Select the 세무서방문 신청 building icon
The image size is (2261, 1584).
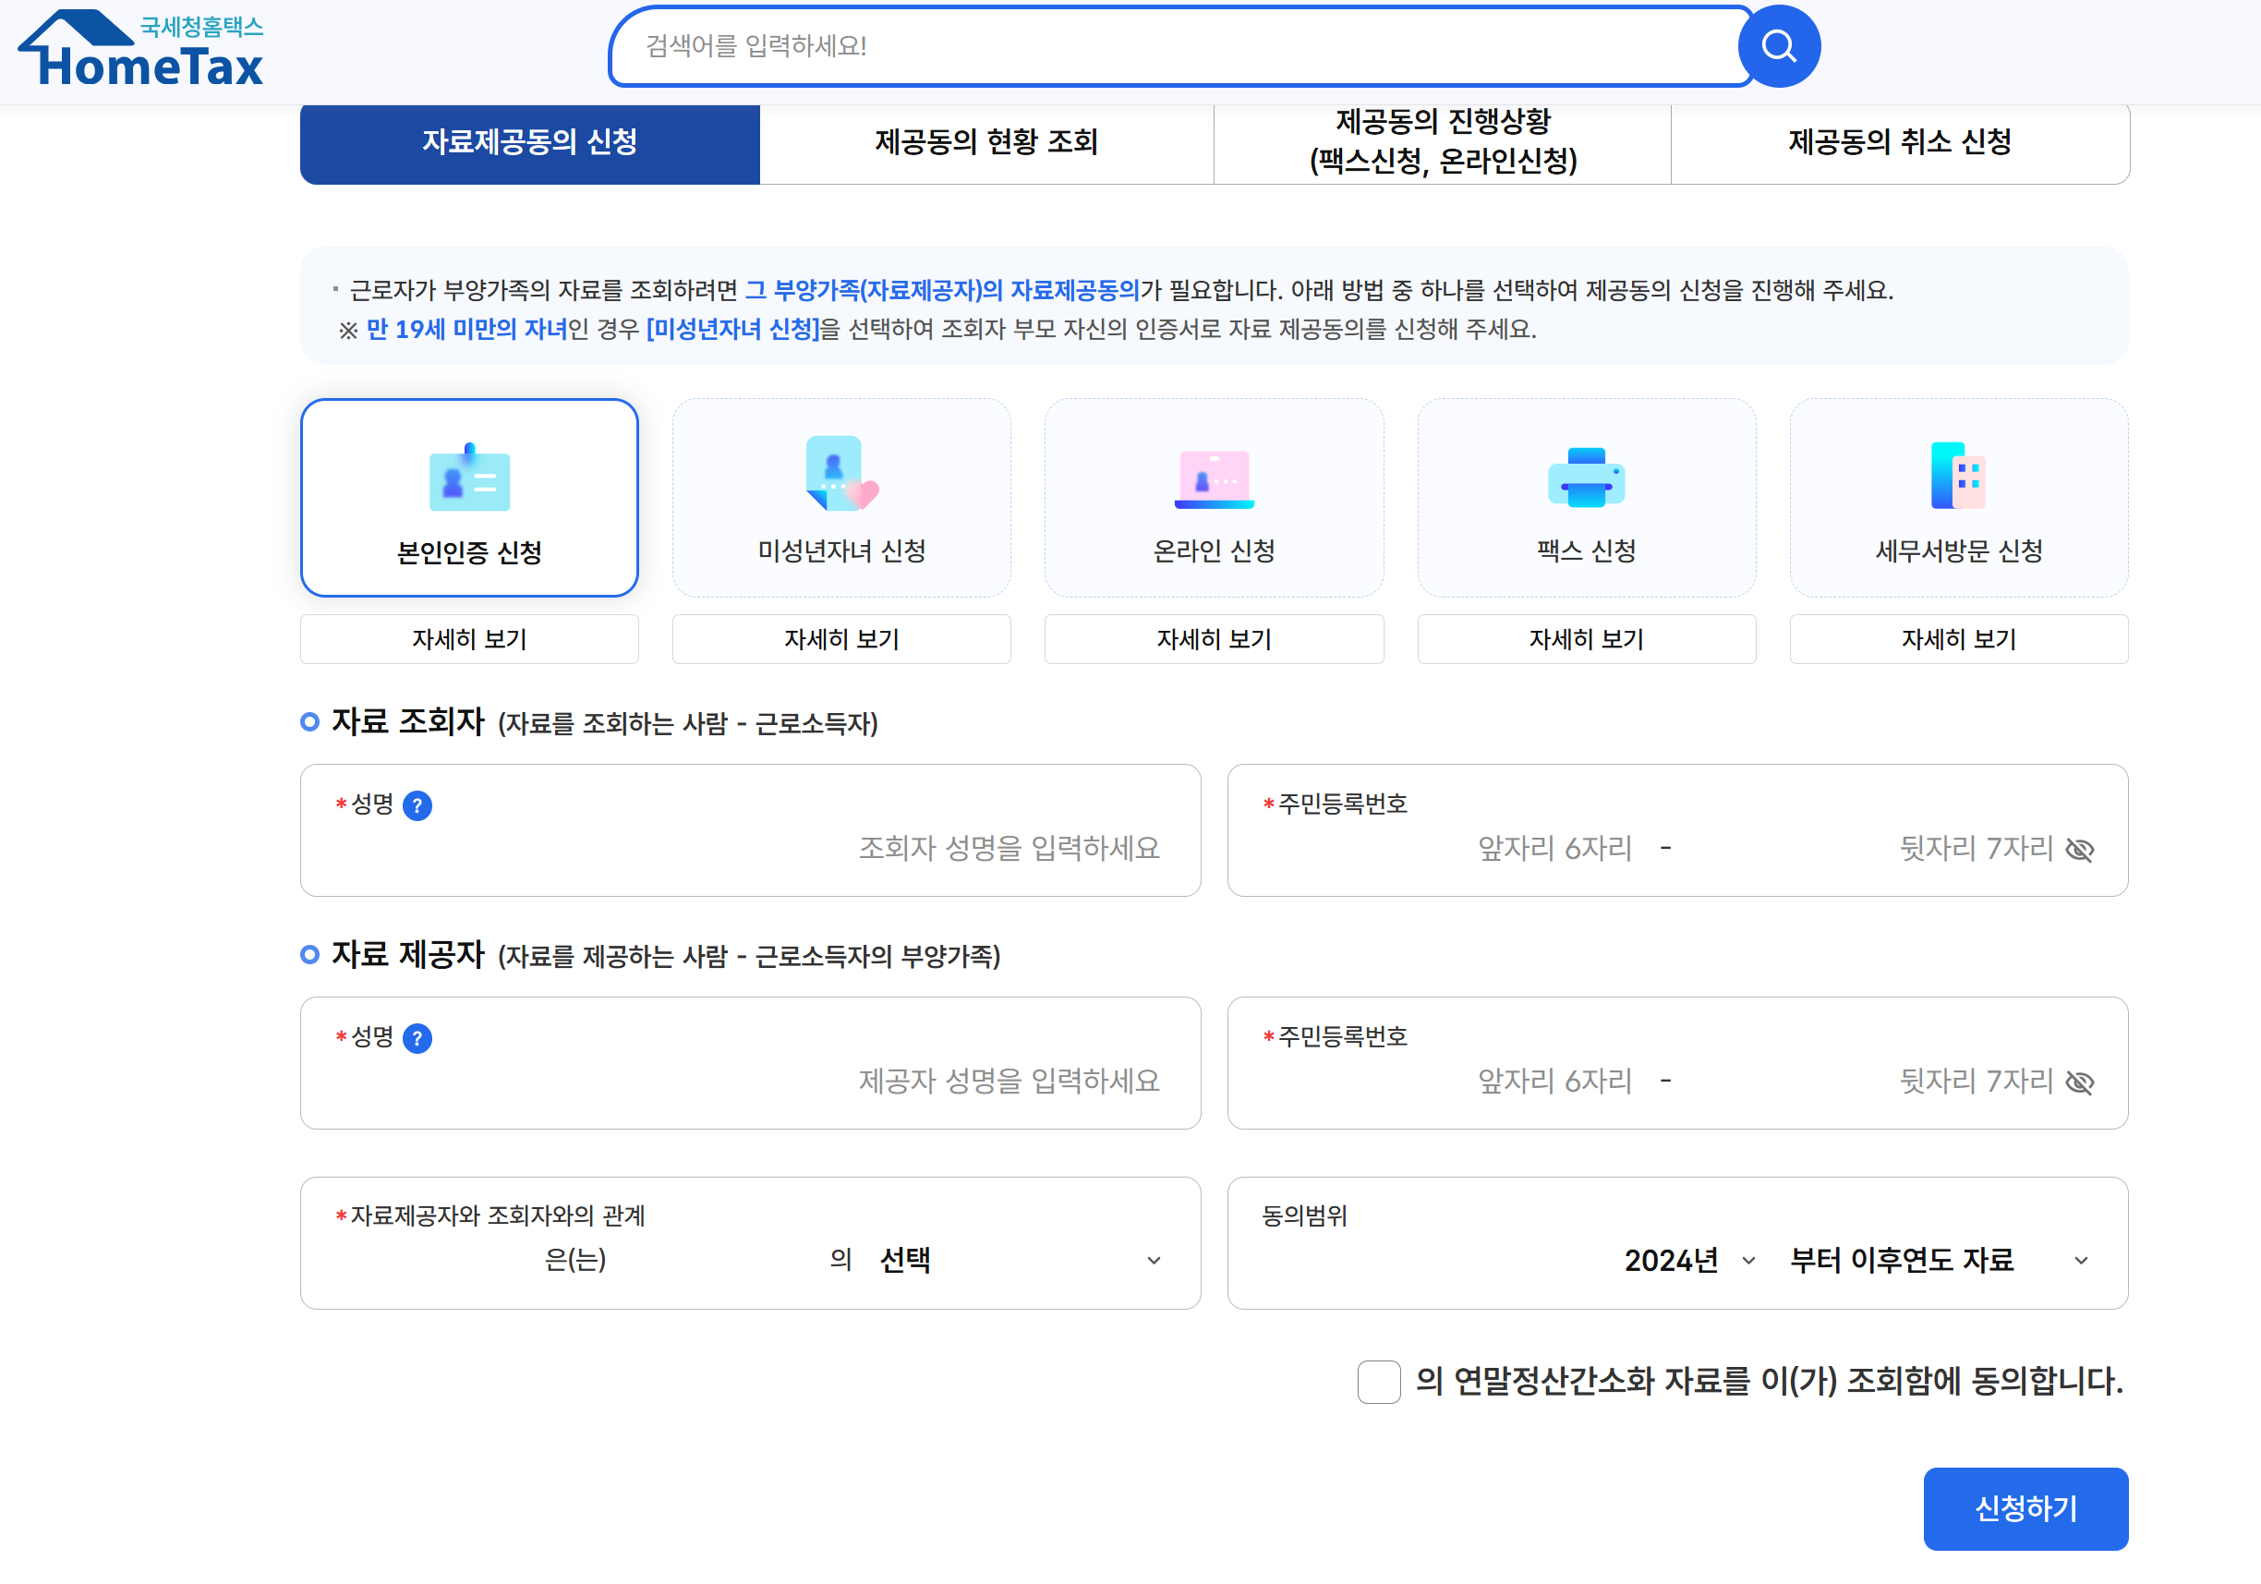point(1958,477)
